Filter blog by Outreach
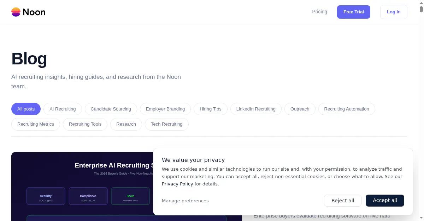 (x=300, y=109)
